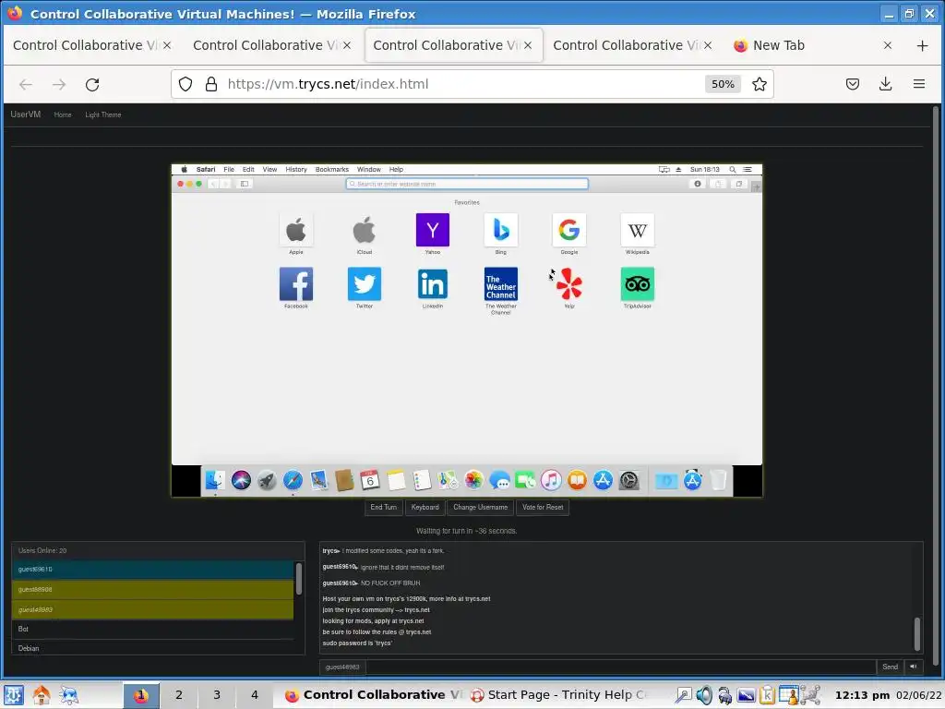The height and width of the screenshot is (709, 945).
Task: Switch to Light Theme link
Action: tap(103, 114)
